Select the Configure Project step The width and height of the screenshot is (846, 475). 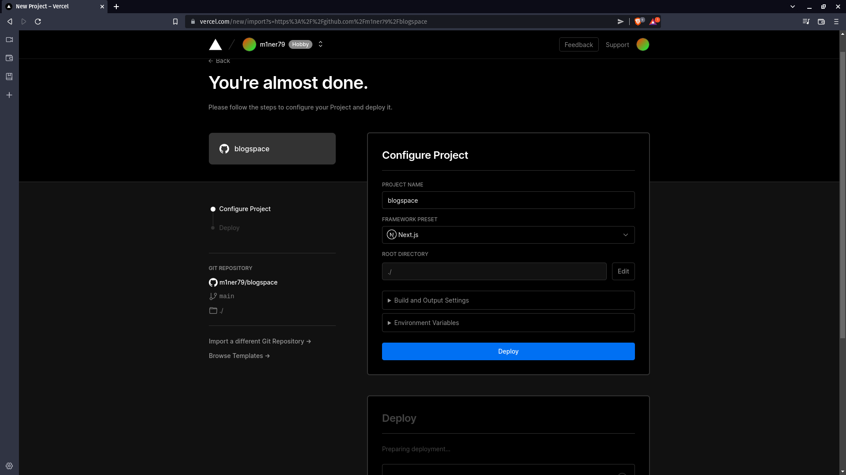(245, 209)
